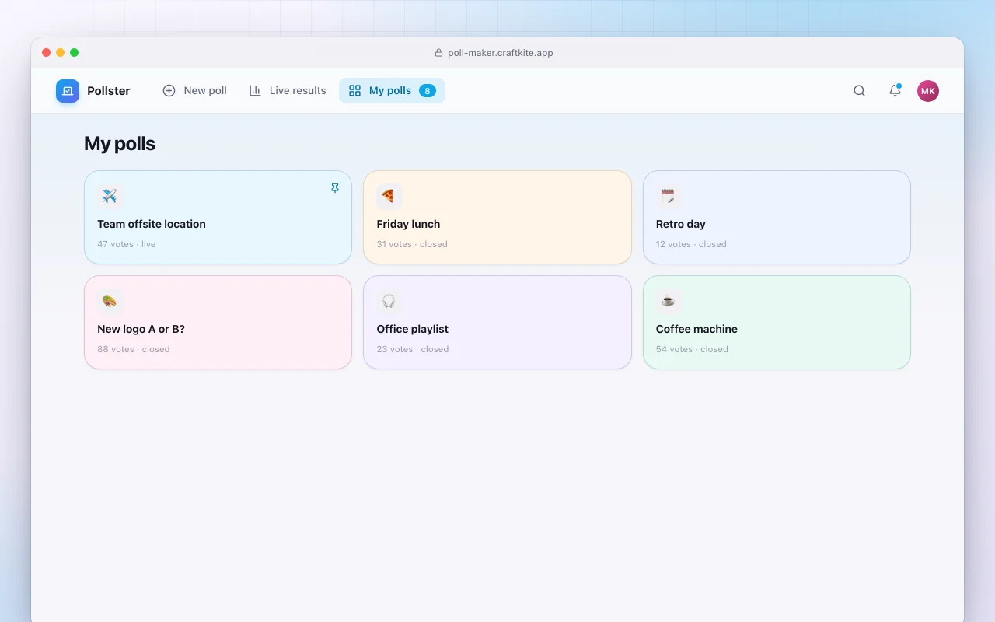Click the My polls page heading
Image resolution: width=995 pixels, height=622 pixels.
point(120,144)
